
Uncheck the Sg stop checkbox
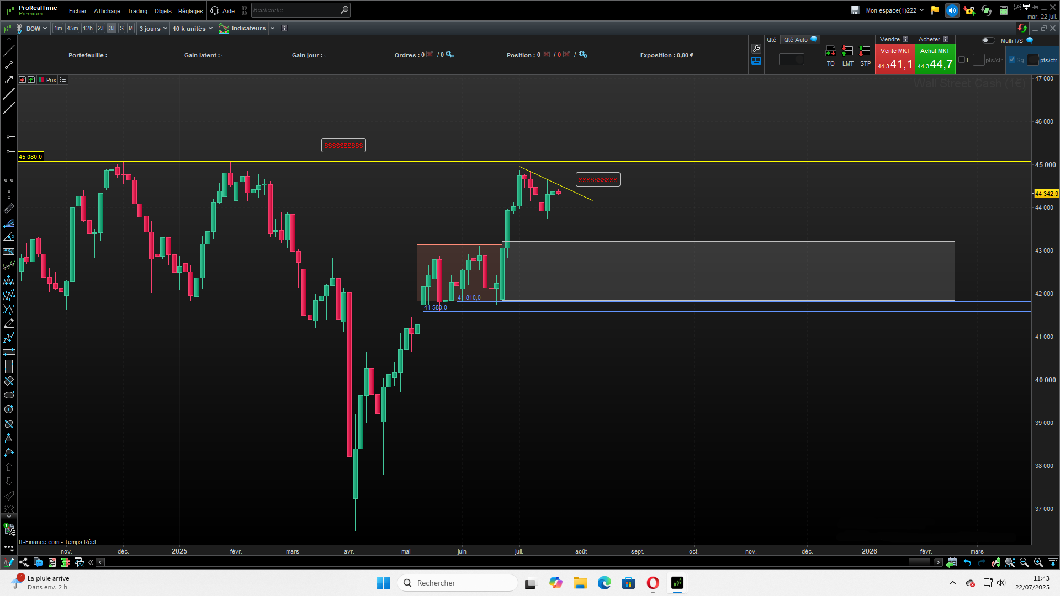1011,60
